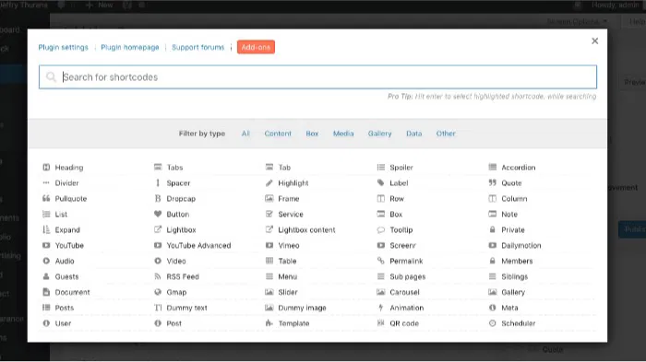Filter shortcodes by Other type

[446, 134]
